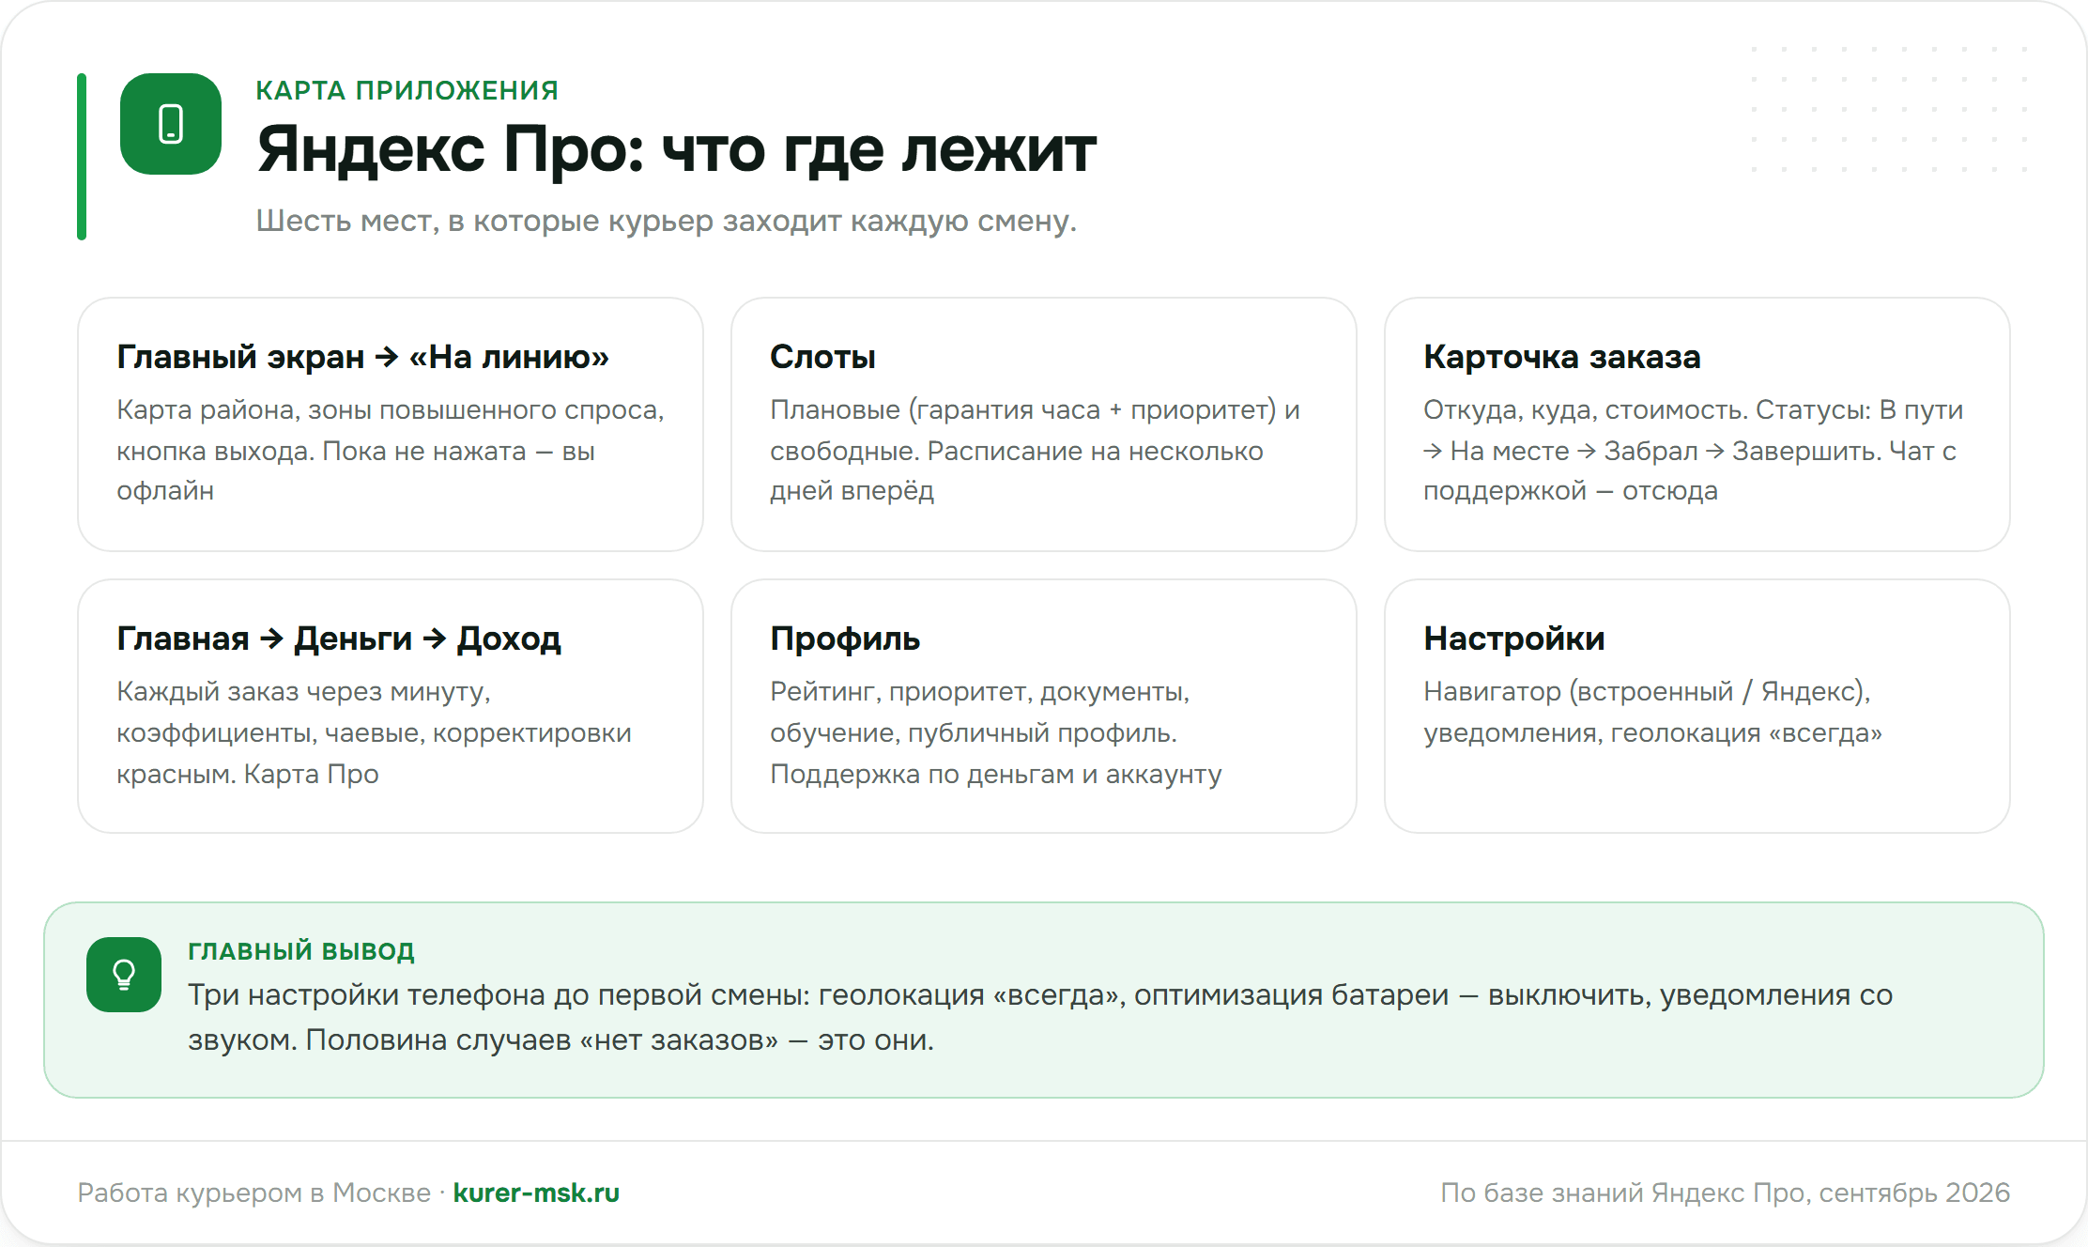Click footer note «По базе знаний Яндекс Про, сентябрь 2026»
The height and width of the screenshot is (1247, 2088).
pos(1726,1193)
